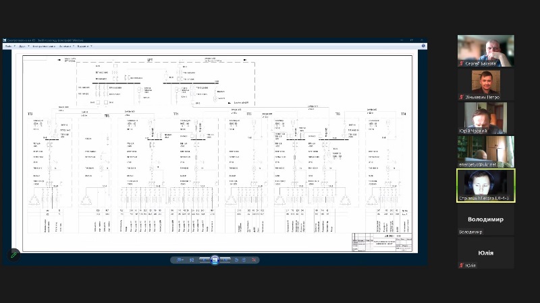The height and width of the screenshot is (303, 540).
Task: Delete the image with the red X
Action: pyautogui.click(x=254, y=260)
